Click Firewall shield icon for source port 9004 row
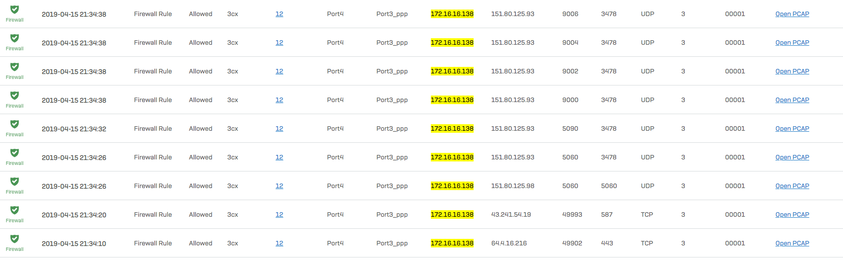Image resolution: width=843 pixels, height=261 pixels. pyautogui.click(x=15, y=38)
